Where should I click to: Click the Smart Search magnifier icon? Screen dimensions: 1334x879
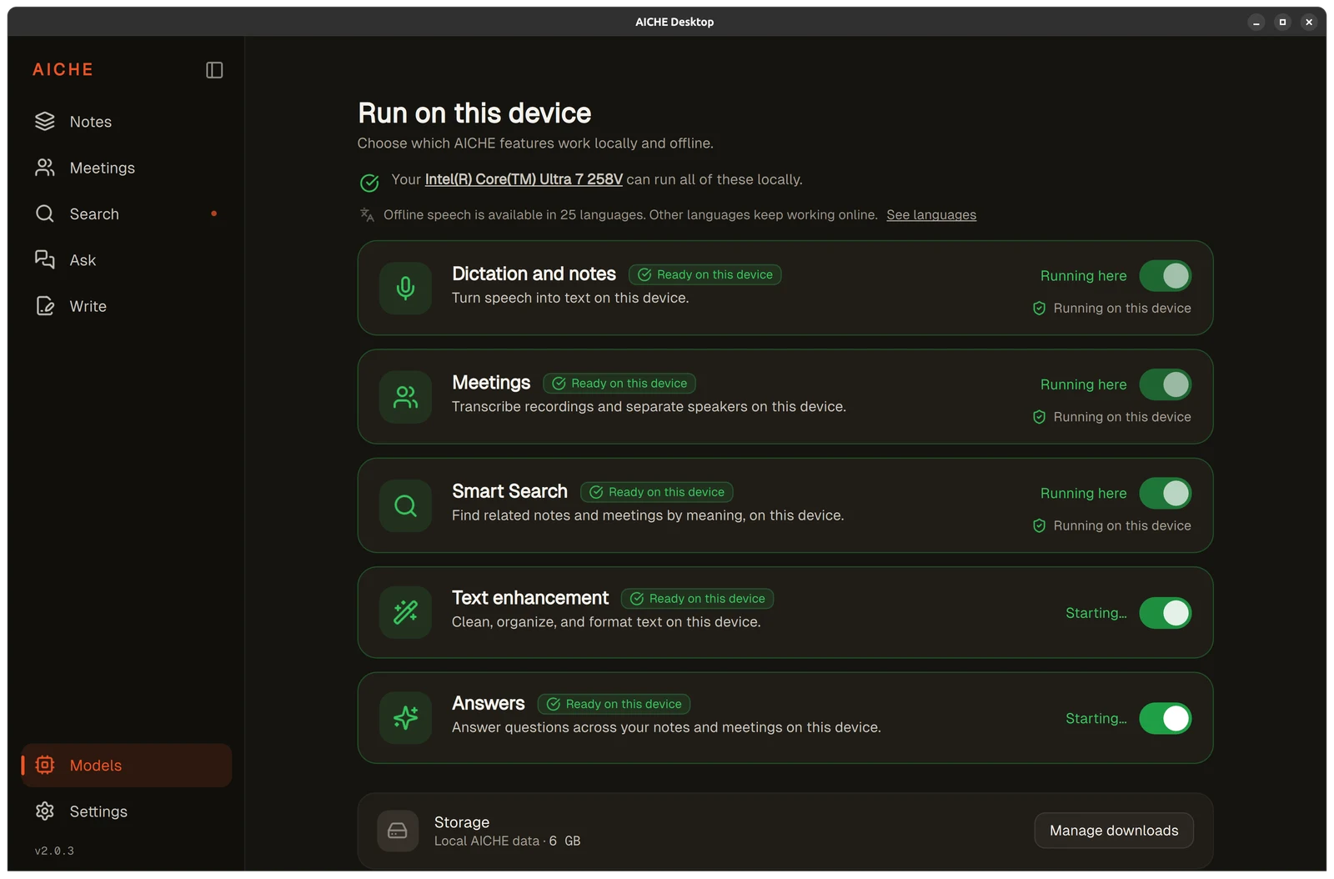click(405, 505)
